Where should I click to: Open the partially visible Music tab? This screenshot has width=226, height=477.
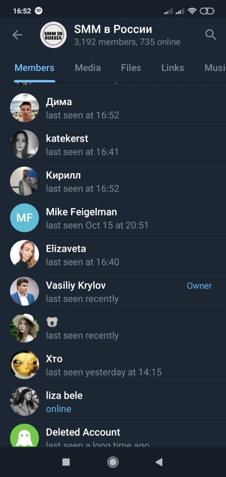click(215, 68)
